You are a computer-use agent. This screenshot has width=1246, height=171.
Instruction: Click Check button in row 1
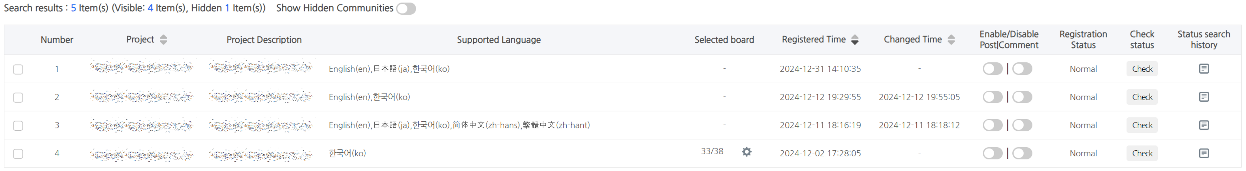[x=1142, y=69]
